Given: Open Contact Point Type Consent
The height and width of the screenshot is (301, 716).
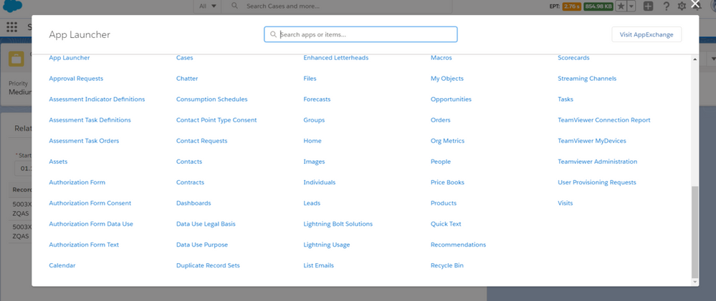Looking at the screenshot, I should [216, 120].
